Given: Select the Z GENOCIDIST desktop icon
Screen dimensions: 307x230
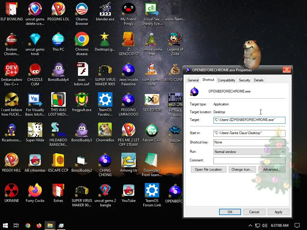Looking at the screenshot, I should [128, 44].
